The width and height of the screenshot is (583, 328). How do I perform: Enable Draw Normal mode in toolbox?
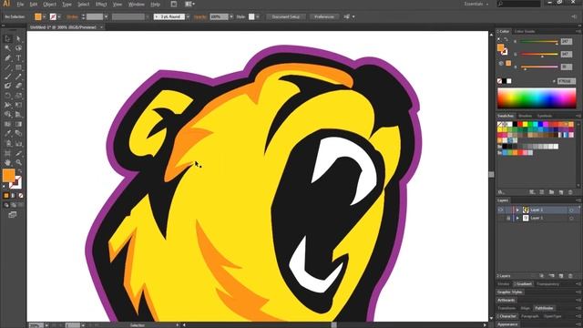click(x=6, y=205)
